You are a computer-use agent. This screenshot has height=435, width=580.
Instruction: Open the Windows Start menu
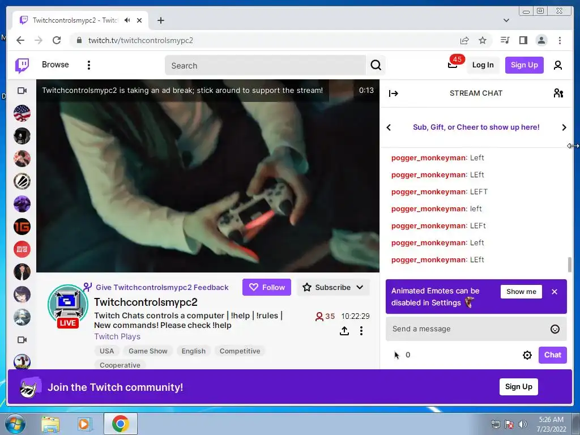(15, 424)
